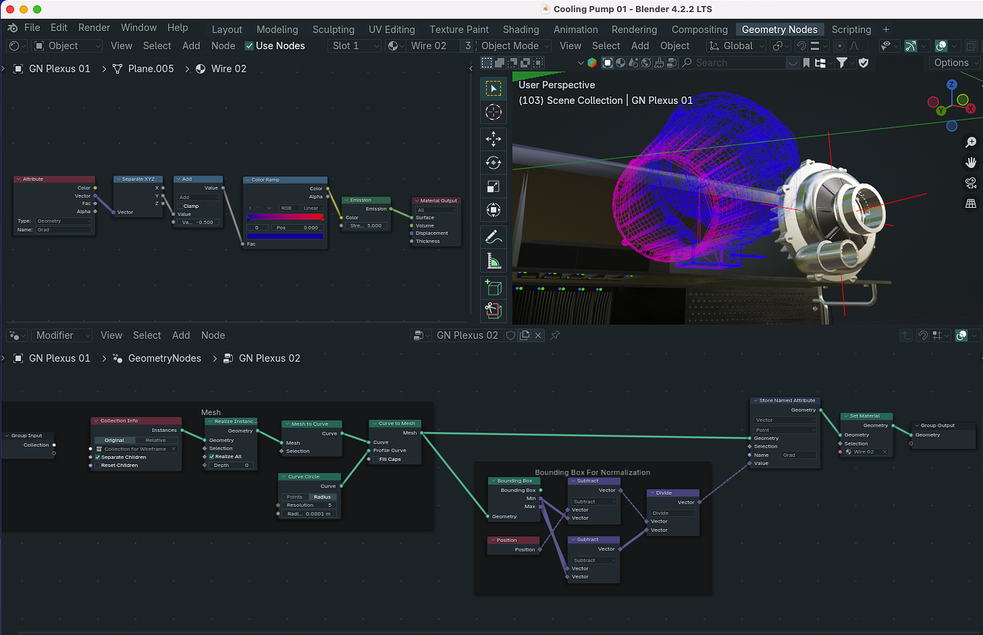Click the duplicate node group icon
Viewport: 983px width, 635px height.
(524, 335)
